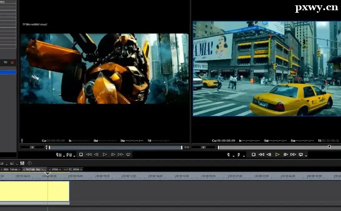
Task: Open Recorder Set In dropdown arrow
Action: click(x=233, y=156)
